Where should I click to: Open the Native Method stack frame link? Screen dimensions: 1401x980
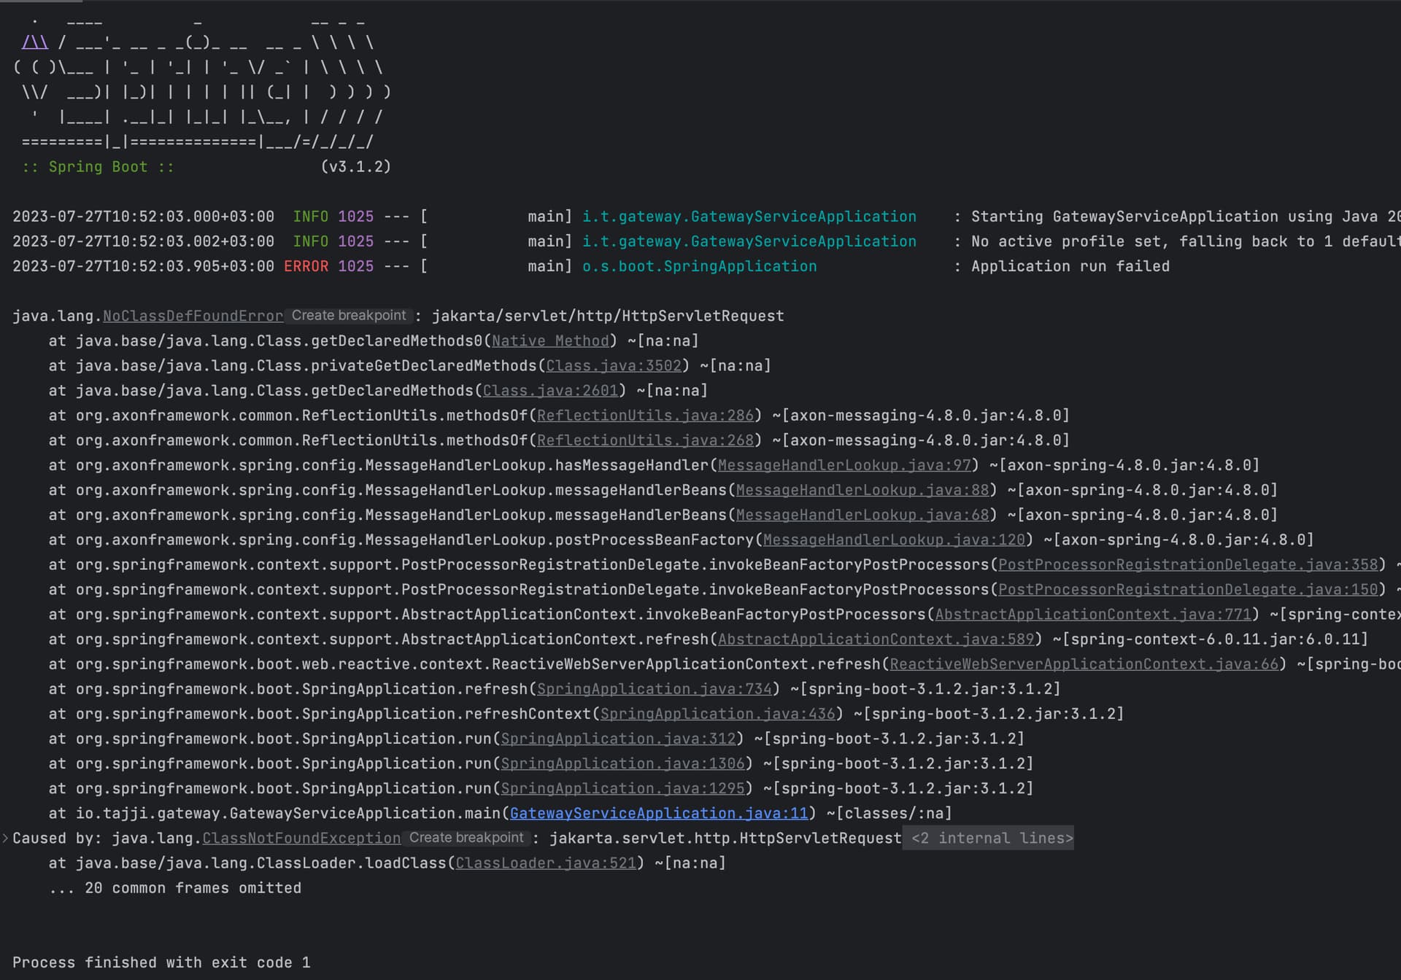pyautogui.click(x=550, y=341)
